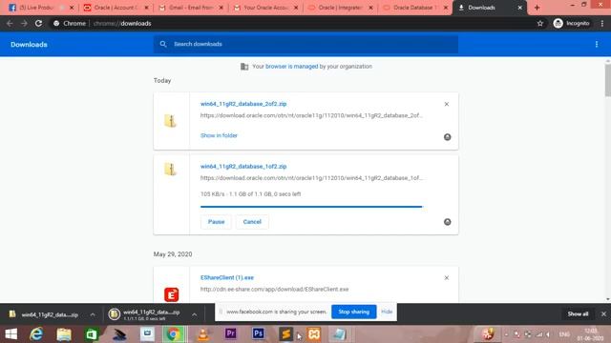Open the Incognito profile indicator
This screenshot has height=343, width=611.
tap(571, 23)
